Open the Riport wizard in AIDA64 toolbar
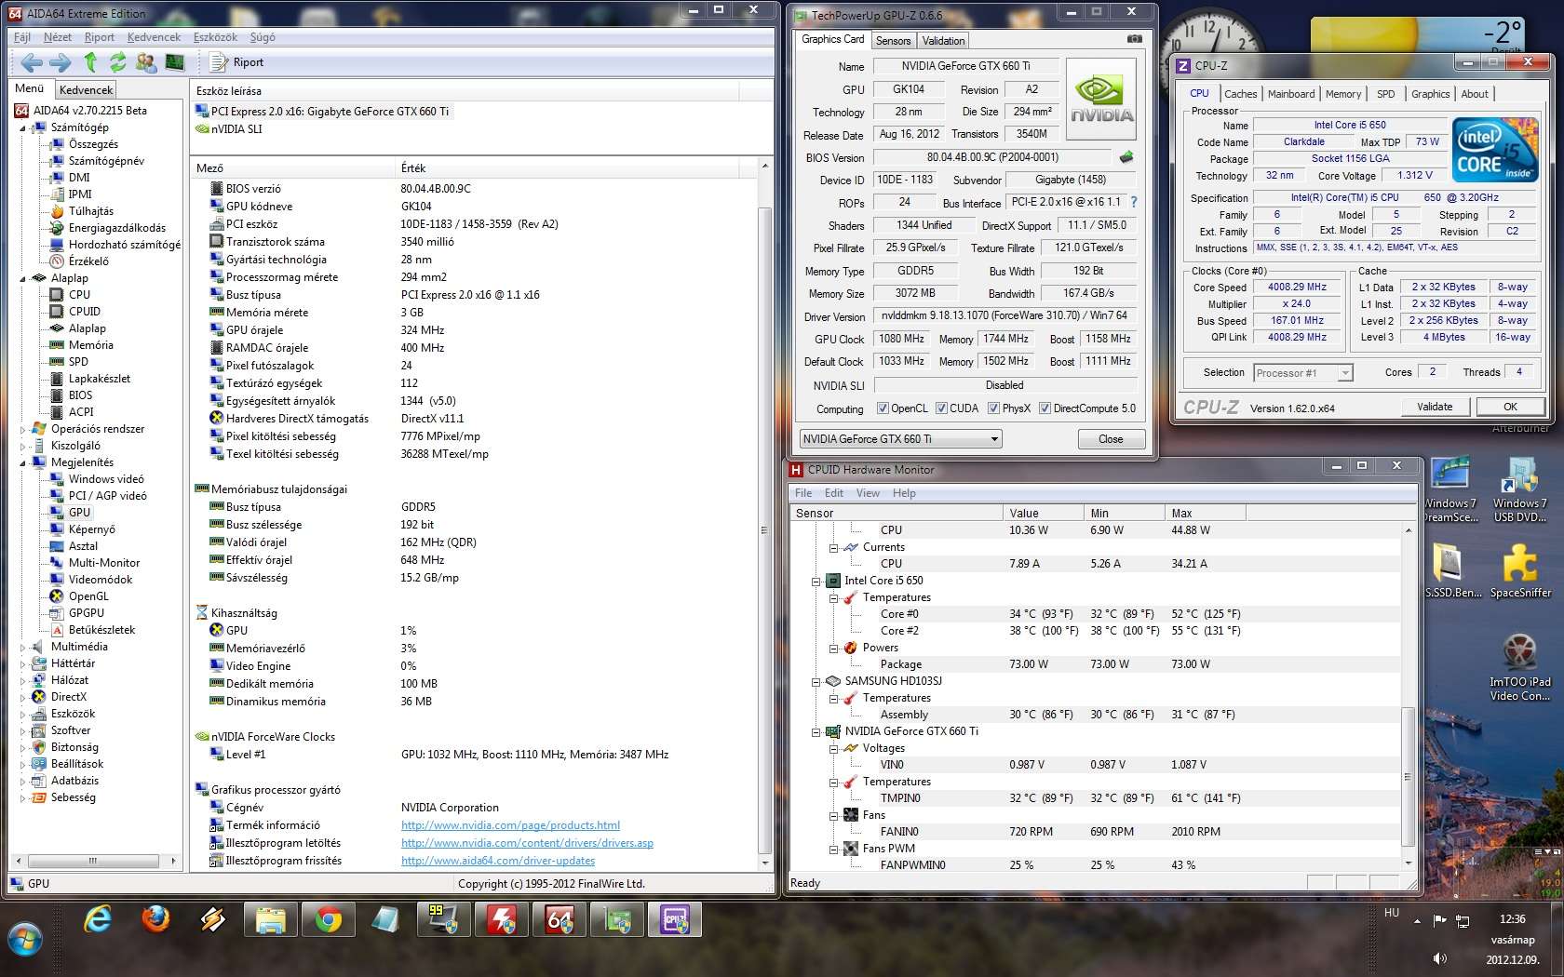This screenshot has height=977, width=1564. tap(236, 62)
